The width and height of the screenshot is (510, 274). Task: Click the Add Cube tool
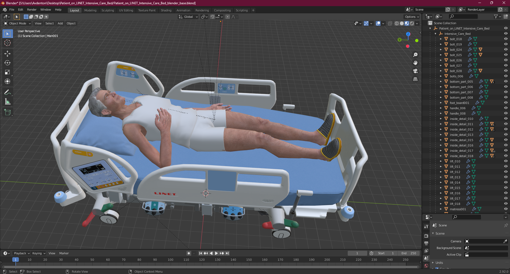pyautogui.click(x=7, y=112)
